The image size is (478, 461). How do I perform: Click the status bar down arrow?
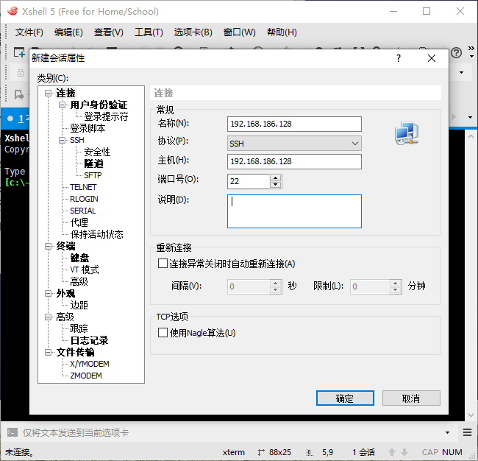(404, 452)
